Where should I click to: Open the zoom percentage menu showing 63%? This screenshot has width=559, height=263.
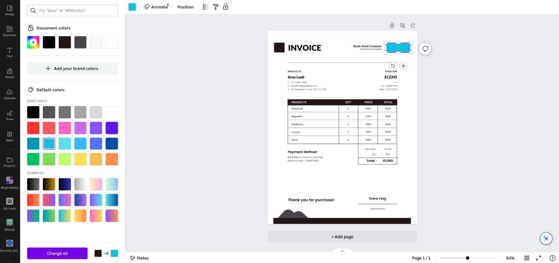[510, 258]
